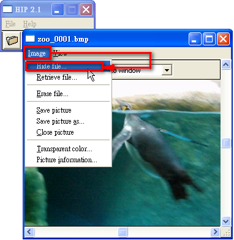Click the HIP 2.1 title bar window icon
This screenshot has height=240, width=234.
(7, 9)
